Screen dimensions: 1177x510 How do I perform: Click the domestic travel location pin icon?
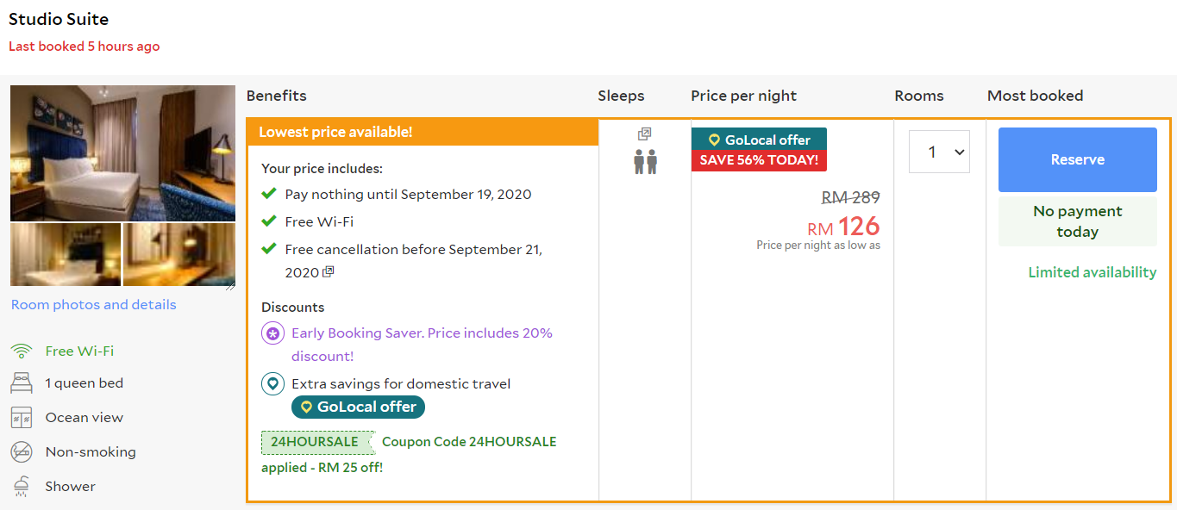tap(272, 384)
